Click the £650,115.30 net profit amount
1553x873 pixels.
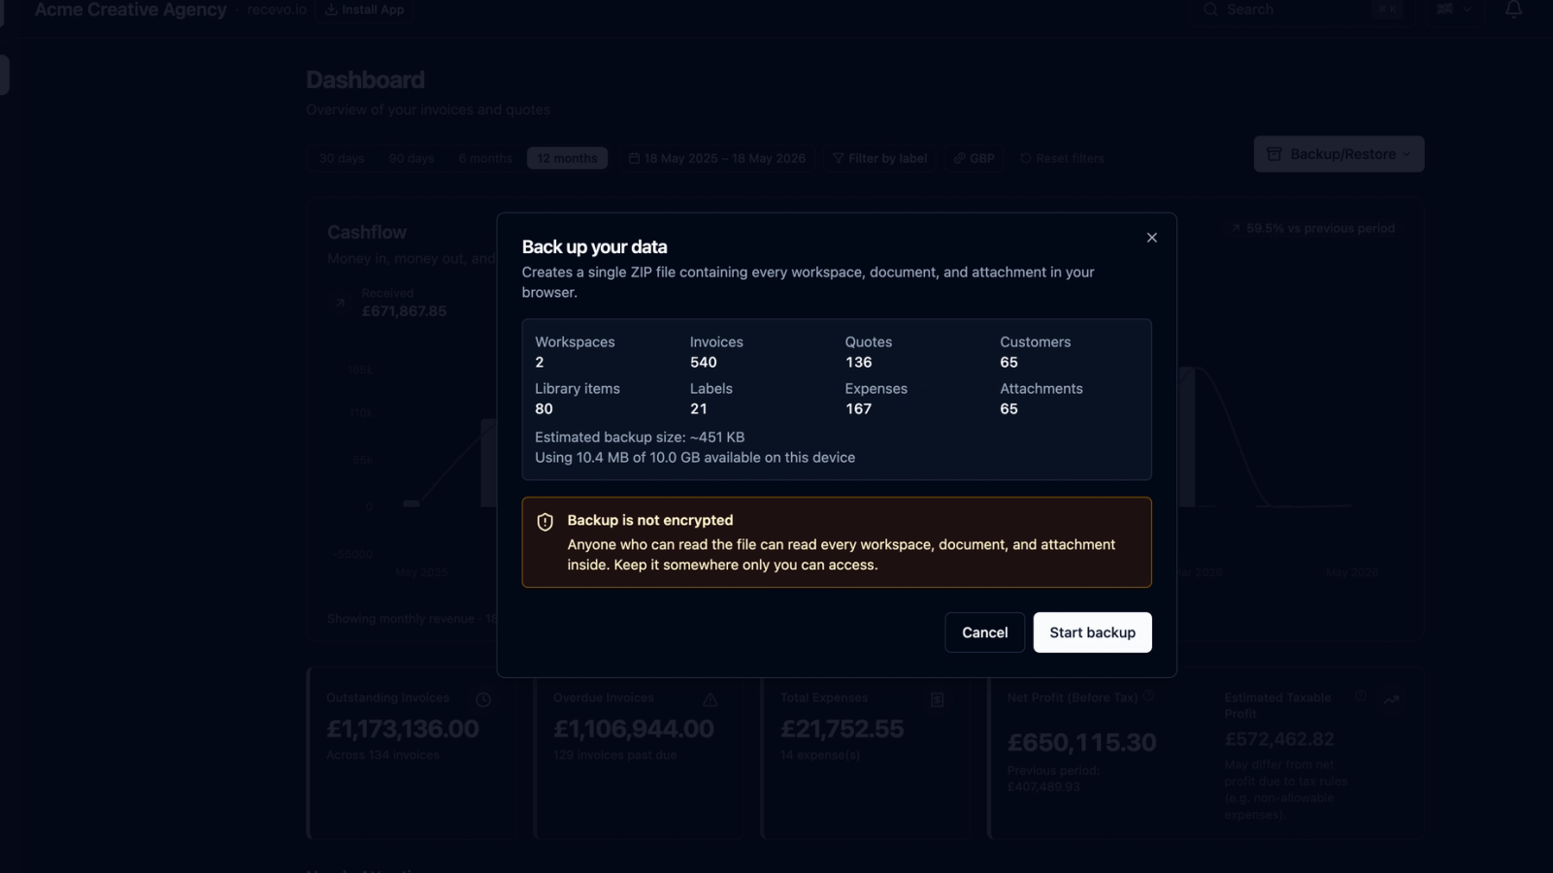pos(1082,743)
